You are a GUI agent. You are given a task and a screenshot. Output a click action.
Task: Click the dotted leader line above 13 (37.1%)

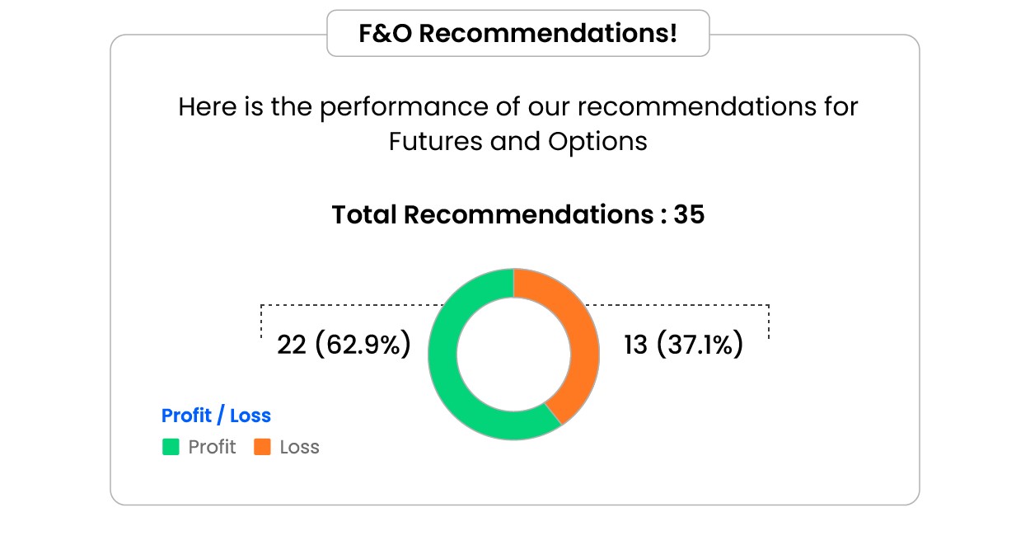click(676, 306)
